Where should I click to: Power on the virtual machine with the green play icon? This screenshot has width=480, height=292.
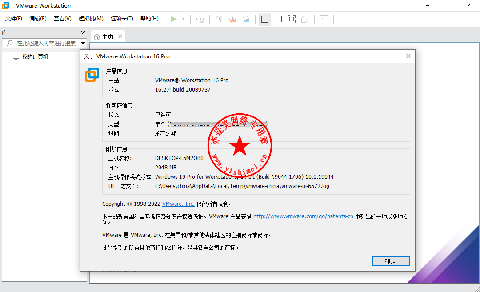click(x=174, y=19)
